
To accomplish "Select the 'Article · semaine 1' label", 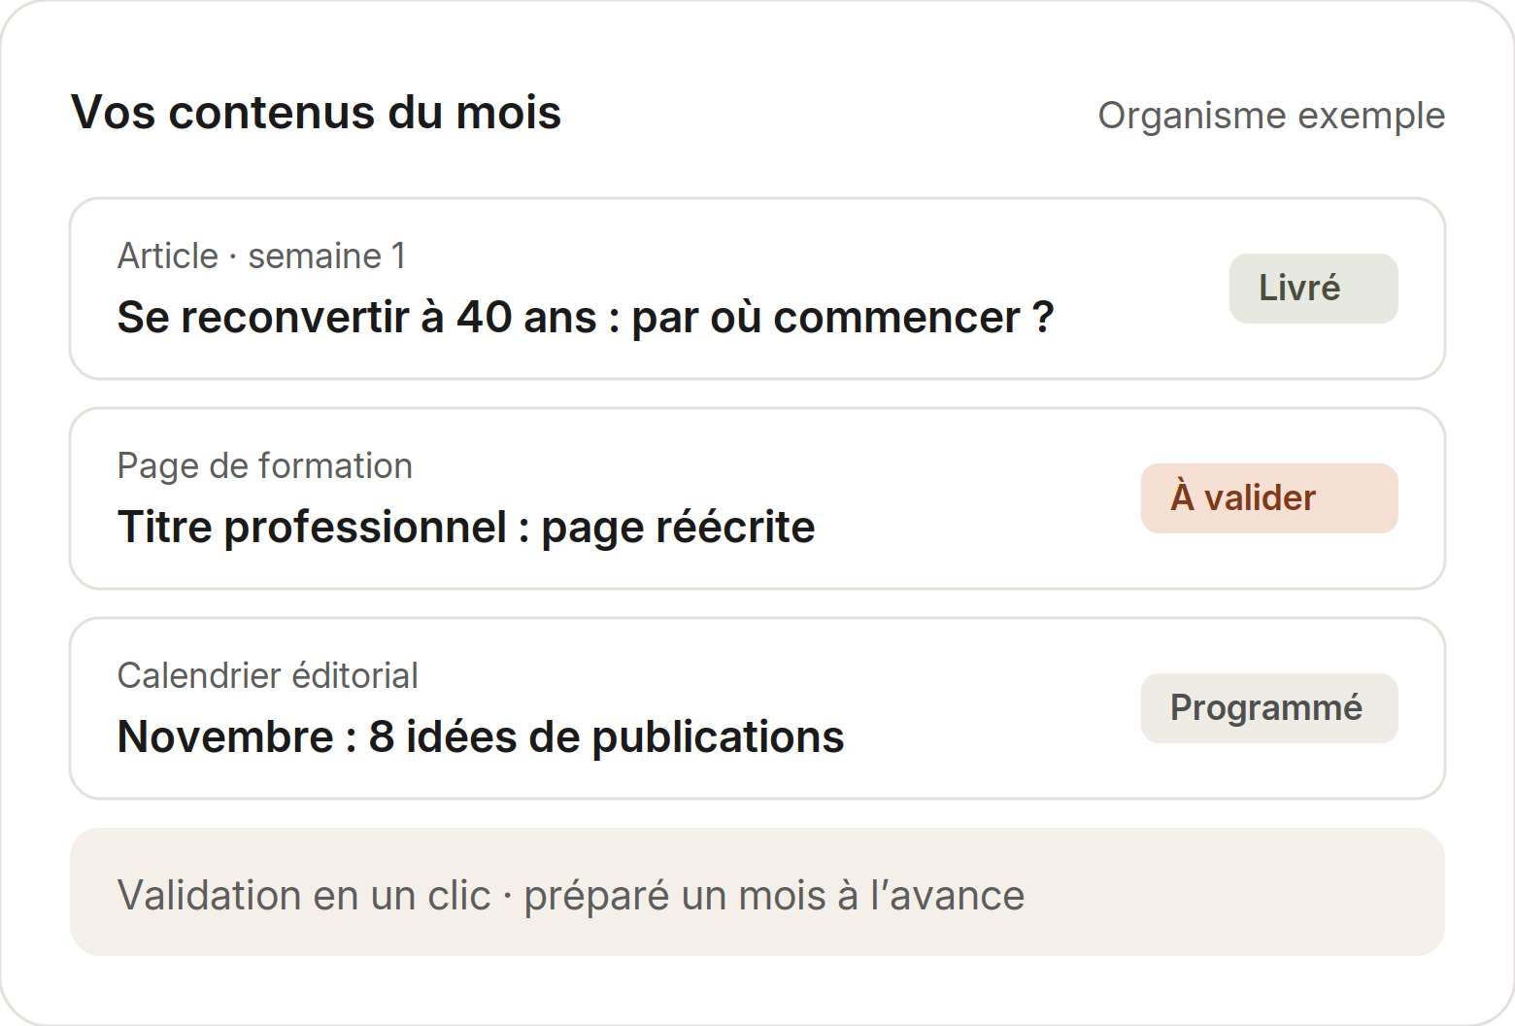I will click(261, 256).
